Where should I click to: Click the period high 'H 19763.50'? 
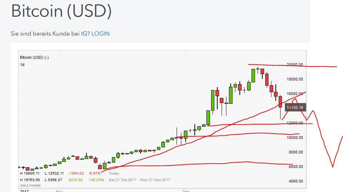30,180
